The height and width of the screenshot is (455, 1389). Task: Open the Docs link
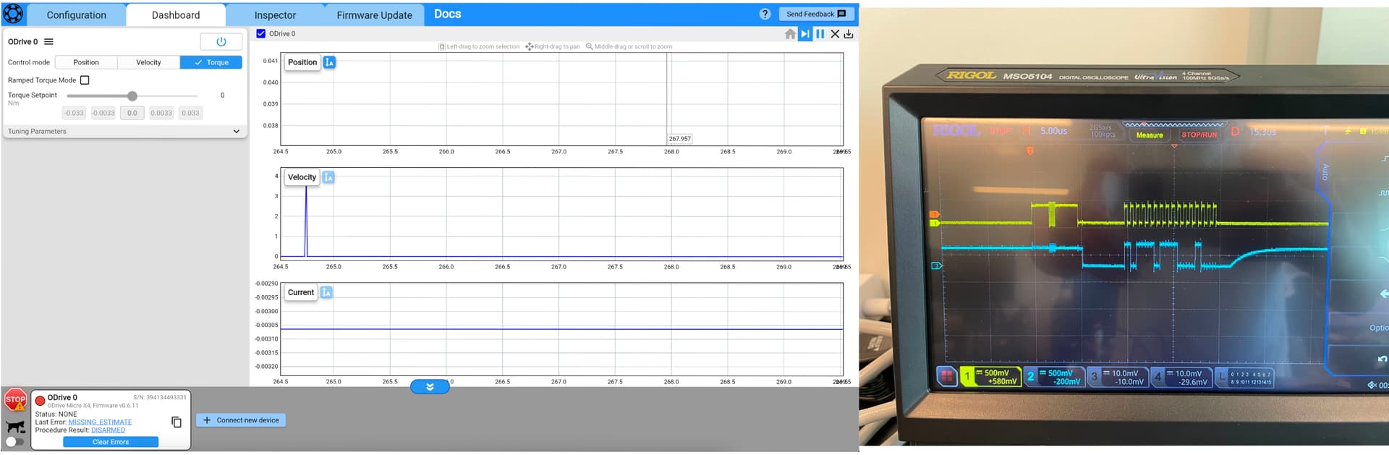click(448, 14)
